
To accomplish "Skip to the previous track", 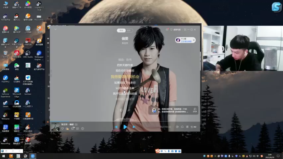I will coord(116,127).
